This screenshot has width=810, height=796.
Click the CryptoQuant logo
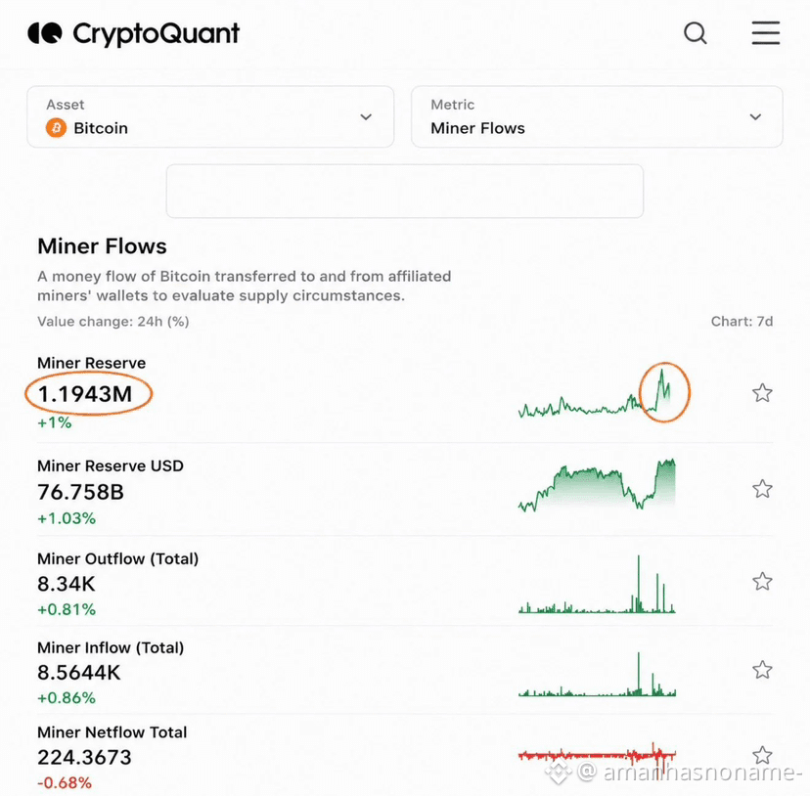point(133,33)
